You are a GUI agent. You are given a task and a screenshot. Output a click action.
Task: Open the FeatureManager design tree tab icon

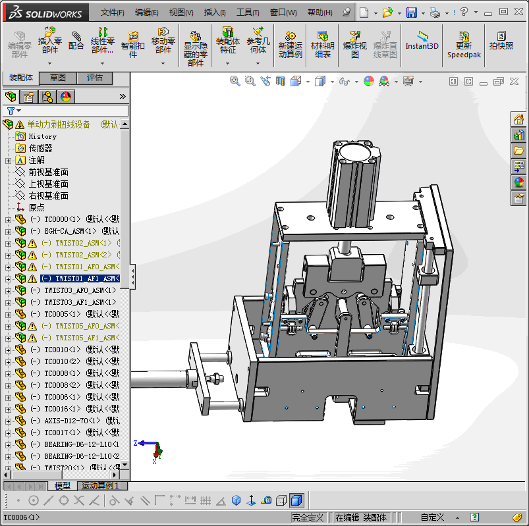(x=11, y=97)
